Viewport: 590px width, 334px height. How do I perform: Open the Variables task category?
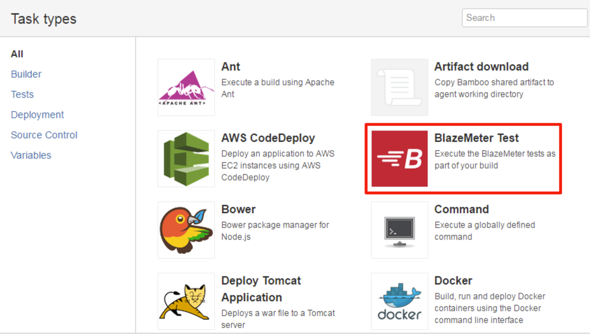pos(31,155)
